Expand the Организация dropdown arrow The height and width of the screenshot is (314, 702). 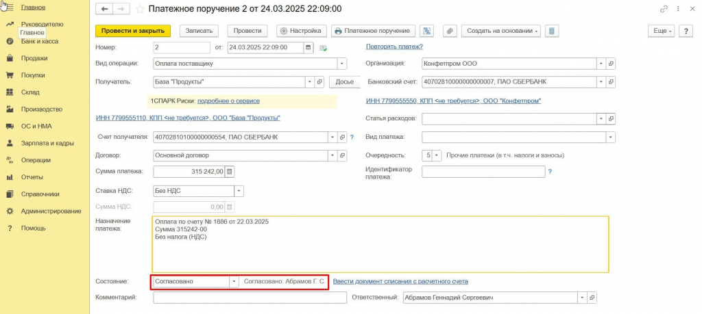coord(601,64)
